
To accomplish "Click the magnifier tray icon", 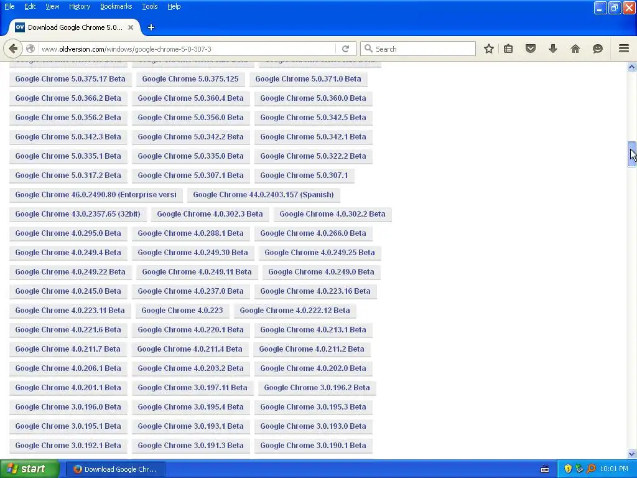I will (x=591, y=469).
